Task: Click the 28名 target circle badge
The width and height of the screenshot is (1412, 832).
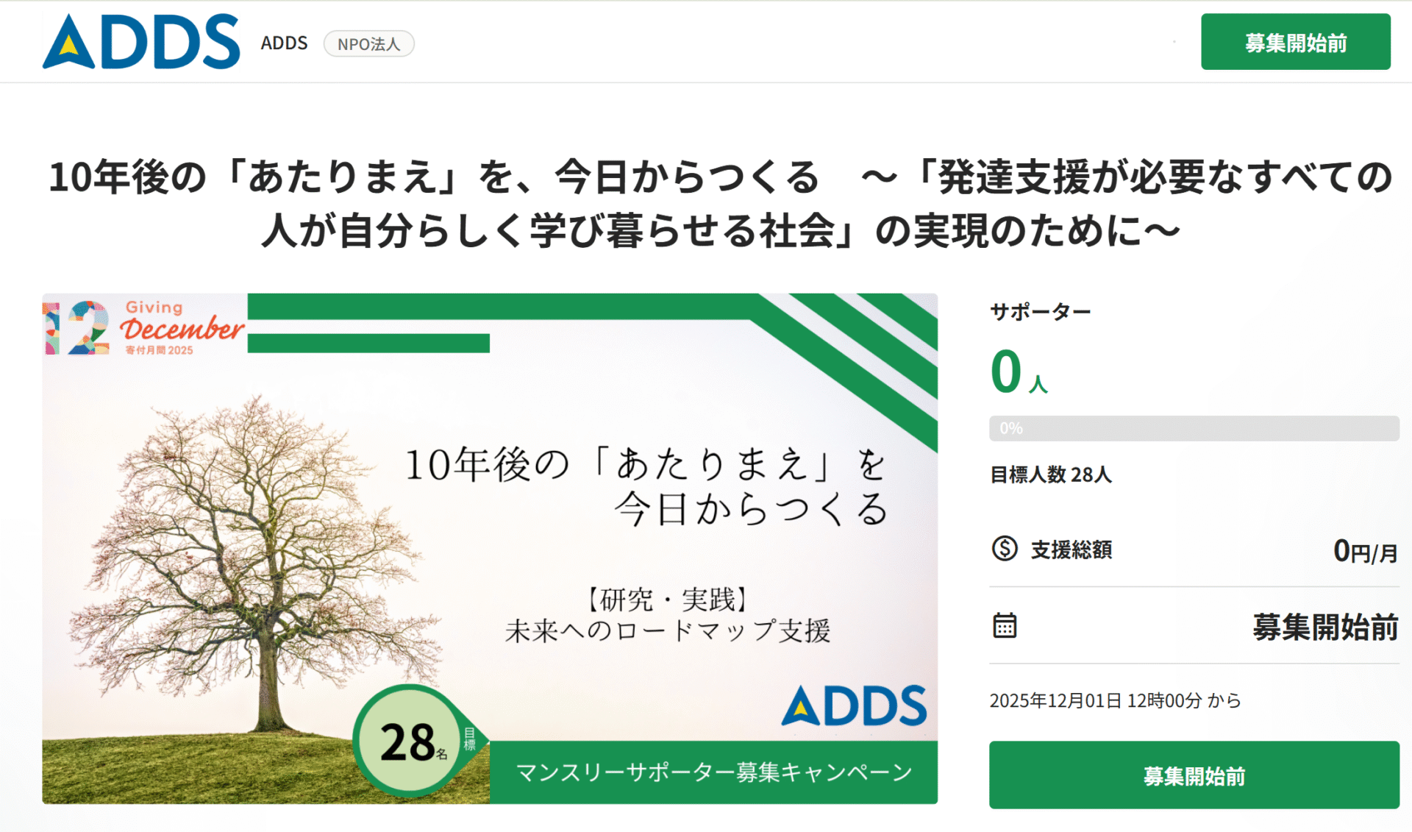Action: tap(413, 741)
